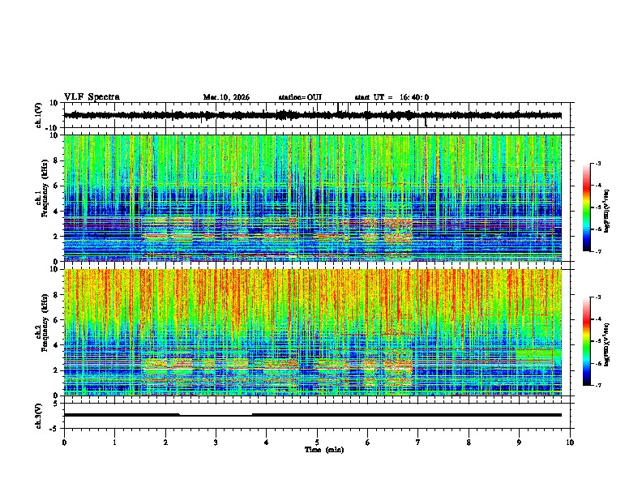
Task: Click the ch.1 color scale log(PSD) unit label
Action: click(607, 211)
